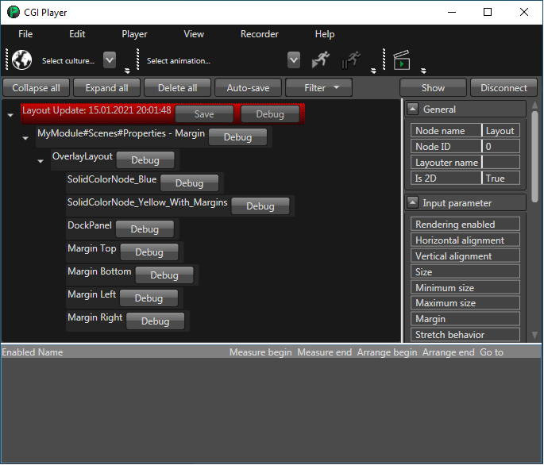Select the DockPanel tree item
The width and height of the screenshot is (544, 465).
pyautogui.click(x=90, y=225)
